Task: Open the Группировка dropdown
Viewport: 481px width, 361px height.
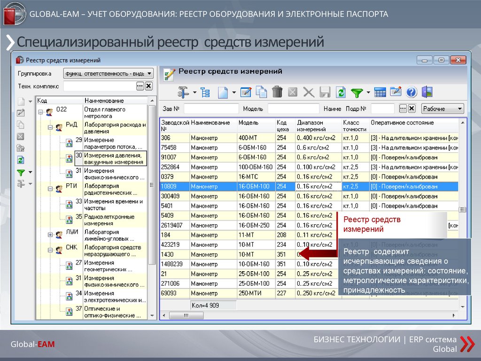Action: [109, 74]
